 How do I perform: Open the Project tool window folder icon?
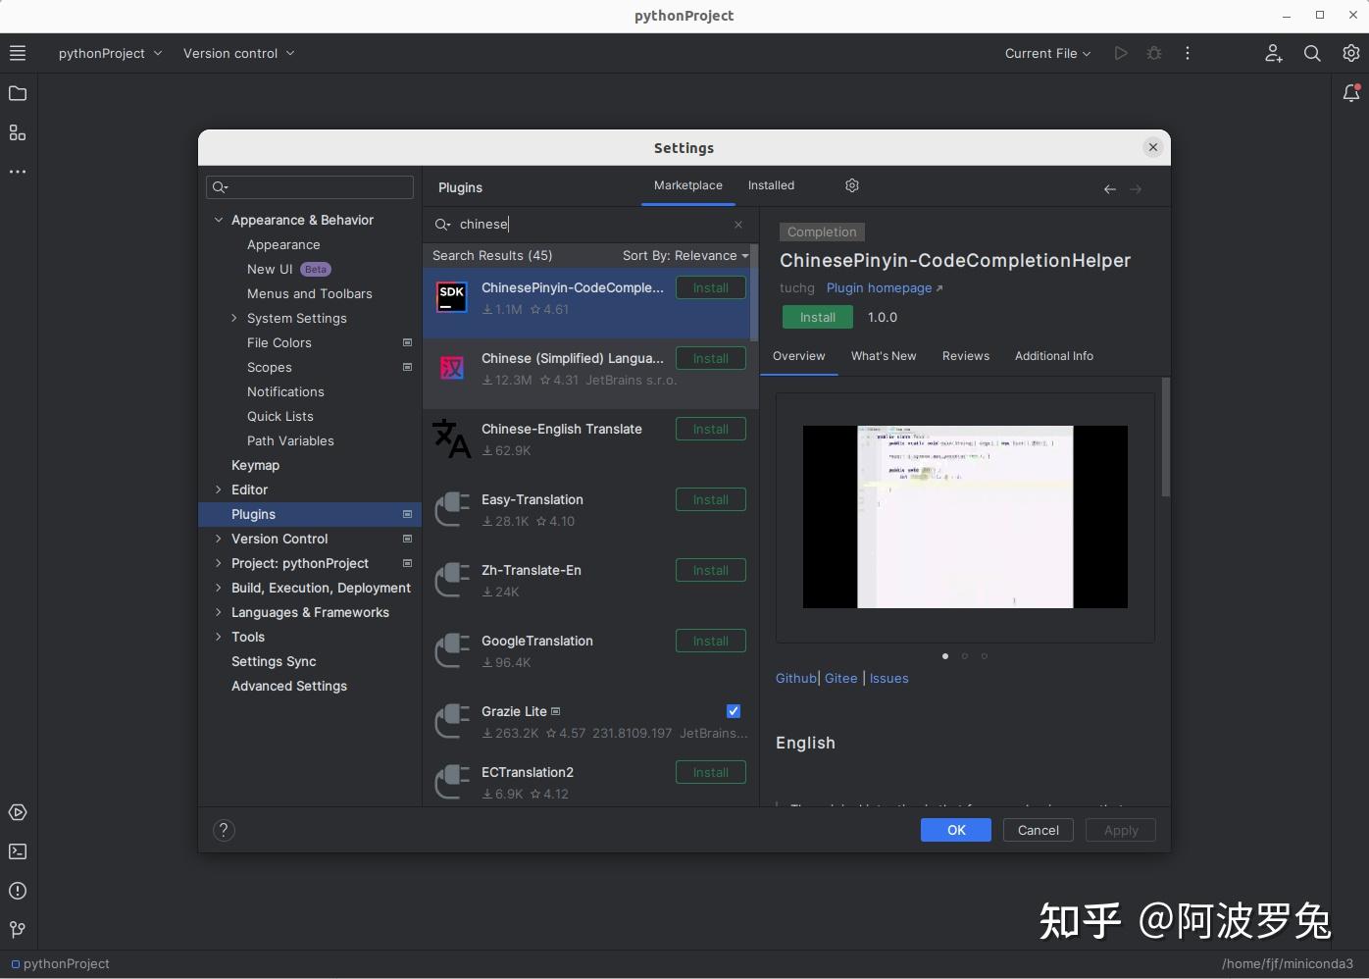pos(18,93)
